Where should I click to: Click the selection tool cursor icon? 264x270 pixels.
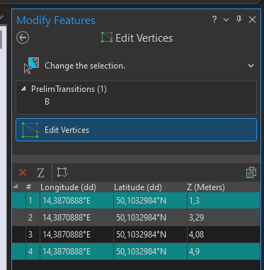coord(31,66)
